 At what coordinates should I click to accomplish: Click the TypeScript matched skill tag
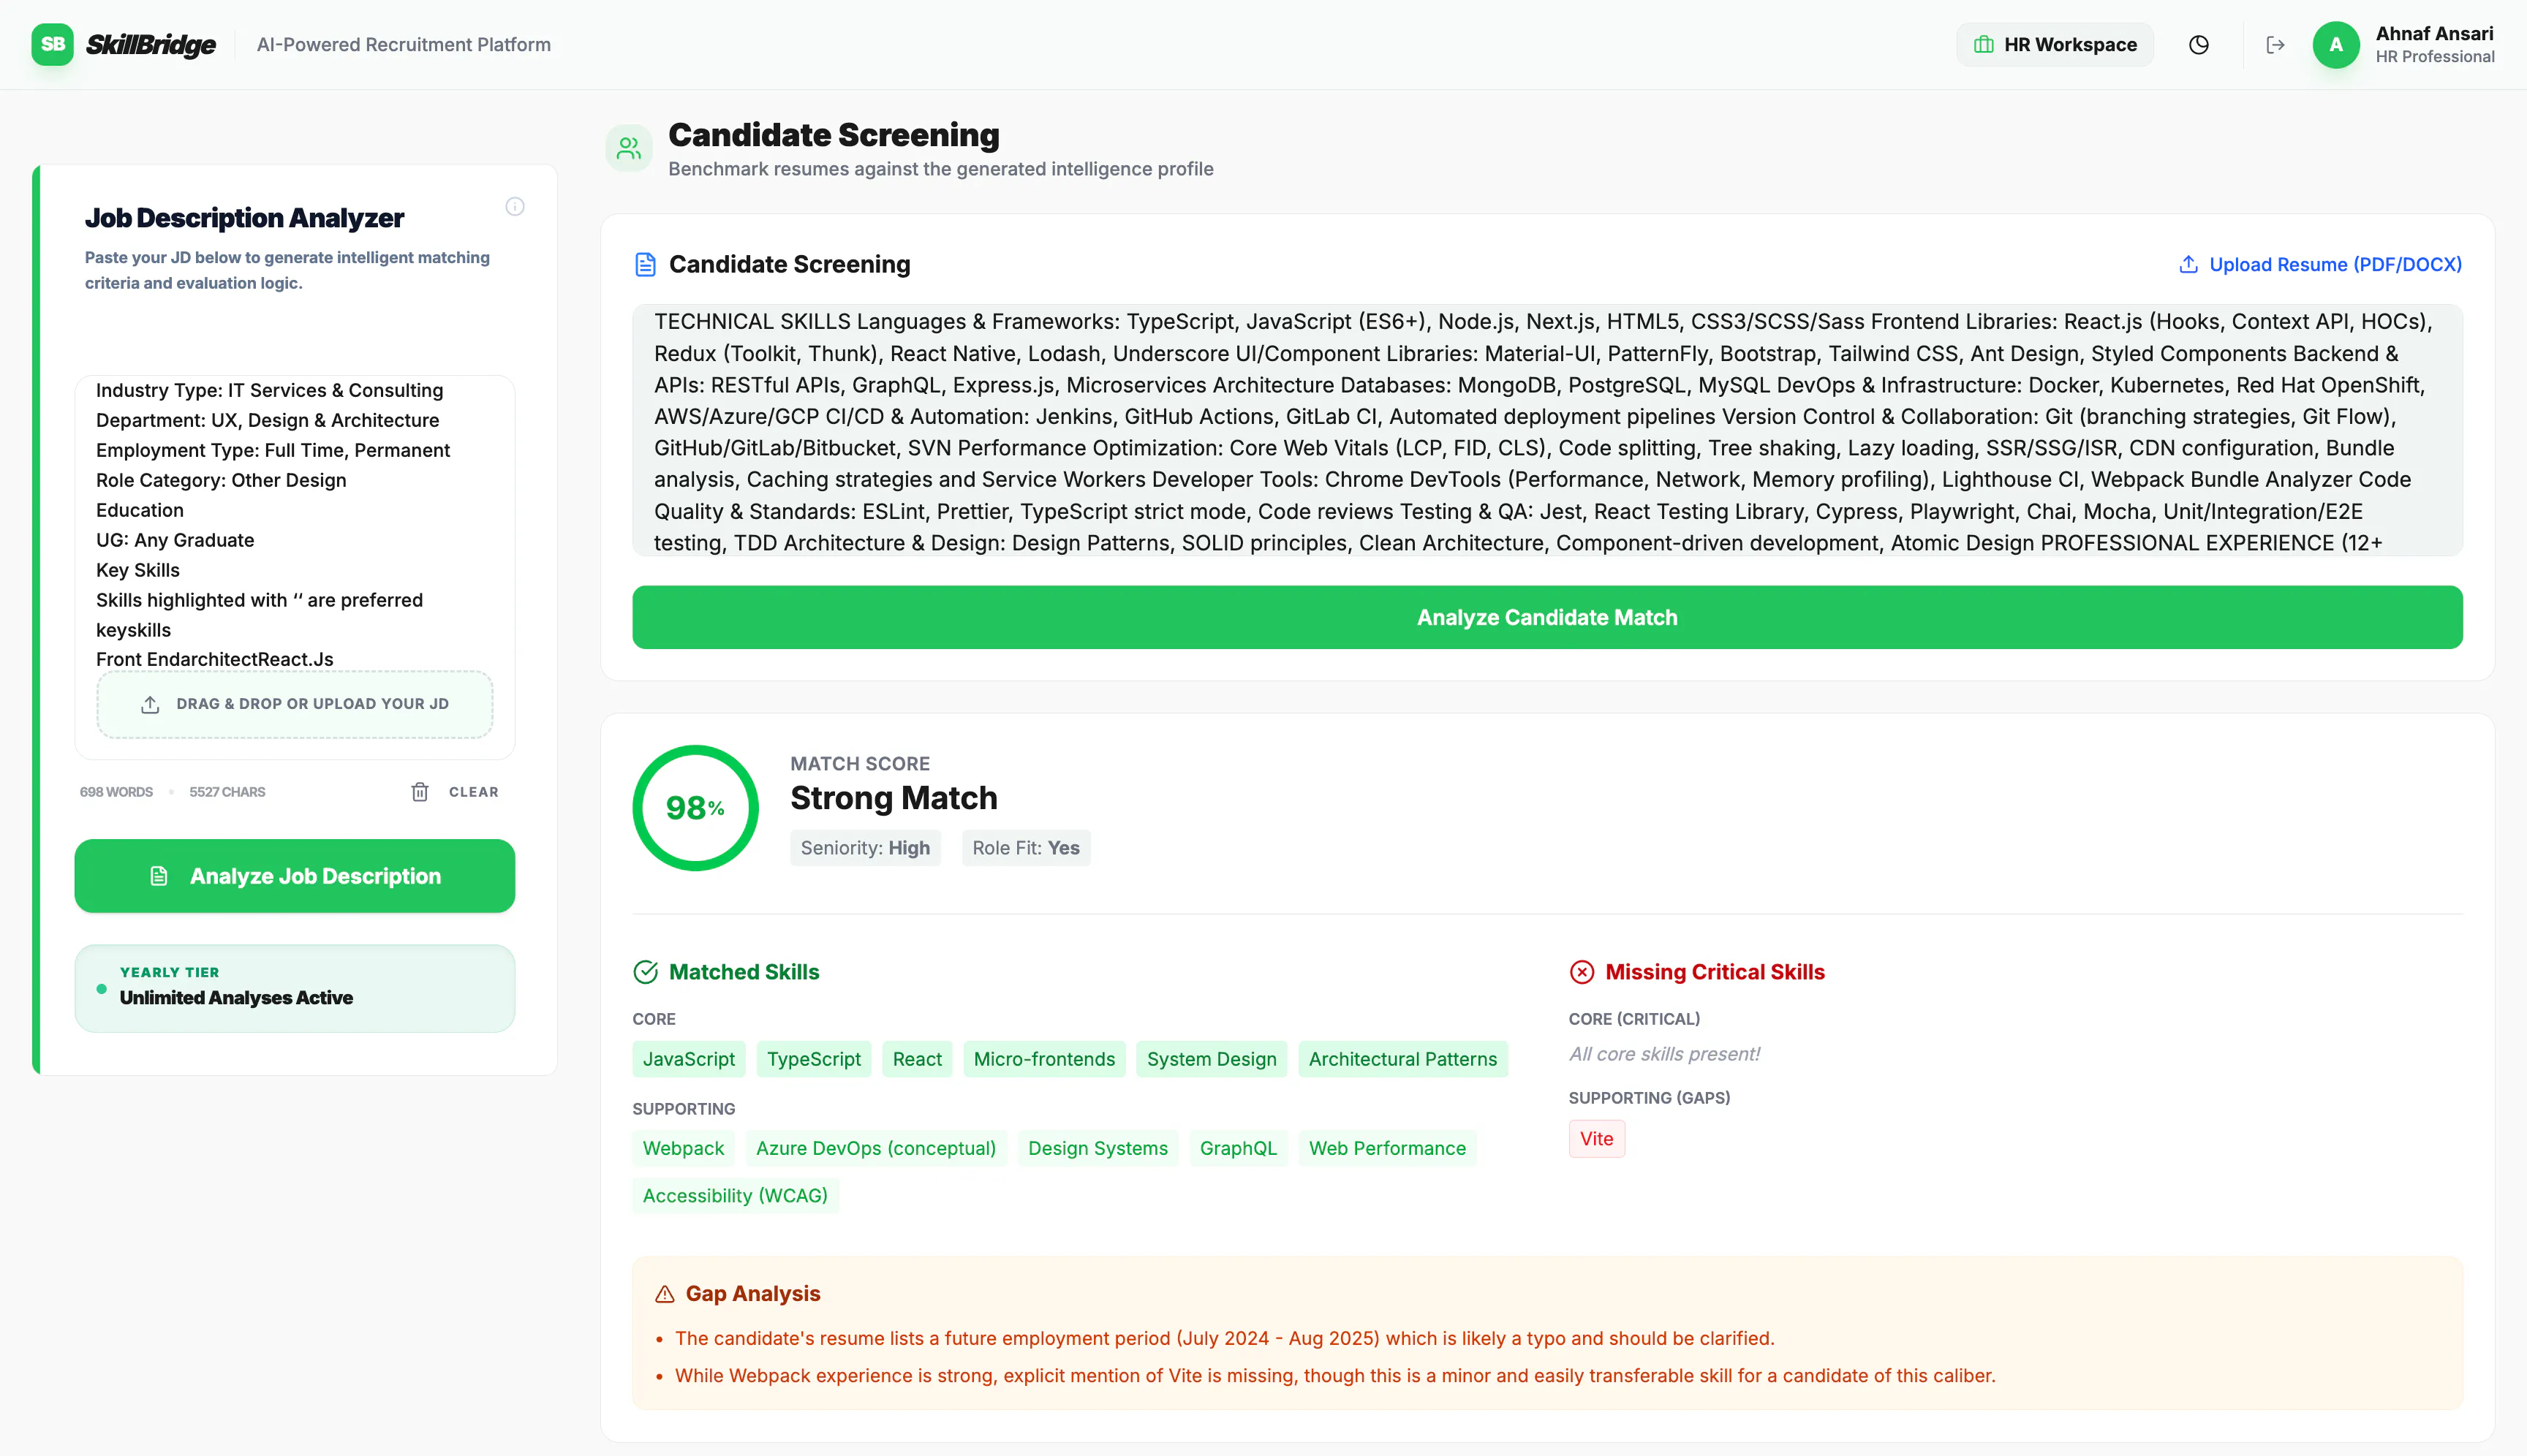[x=813, y=1059]
